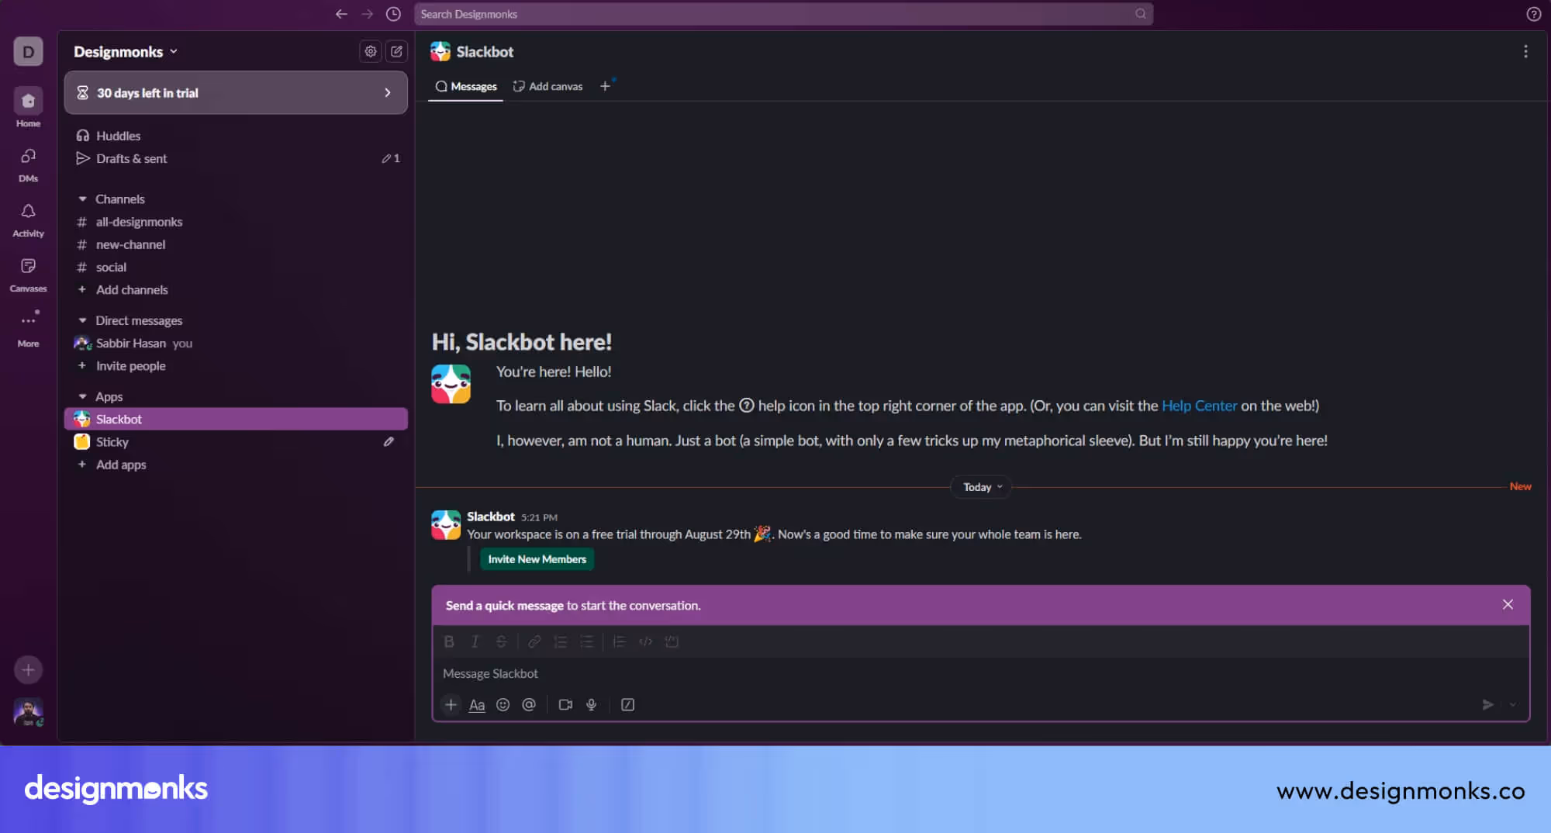Open the Activity bell in sidebar

tap(28, 219)
